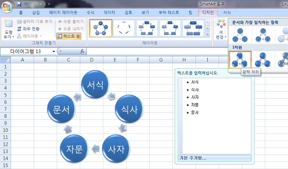Apply first flat style under 문서와 가장 일치하는 항목
Viewport: 288px width, 169px height.
coord(240,35)
